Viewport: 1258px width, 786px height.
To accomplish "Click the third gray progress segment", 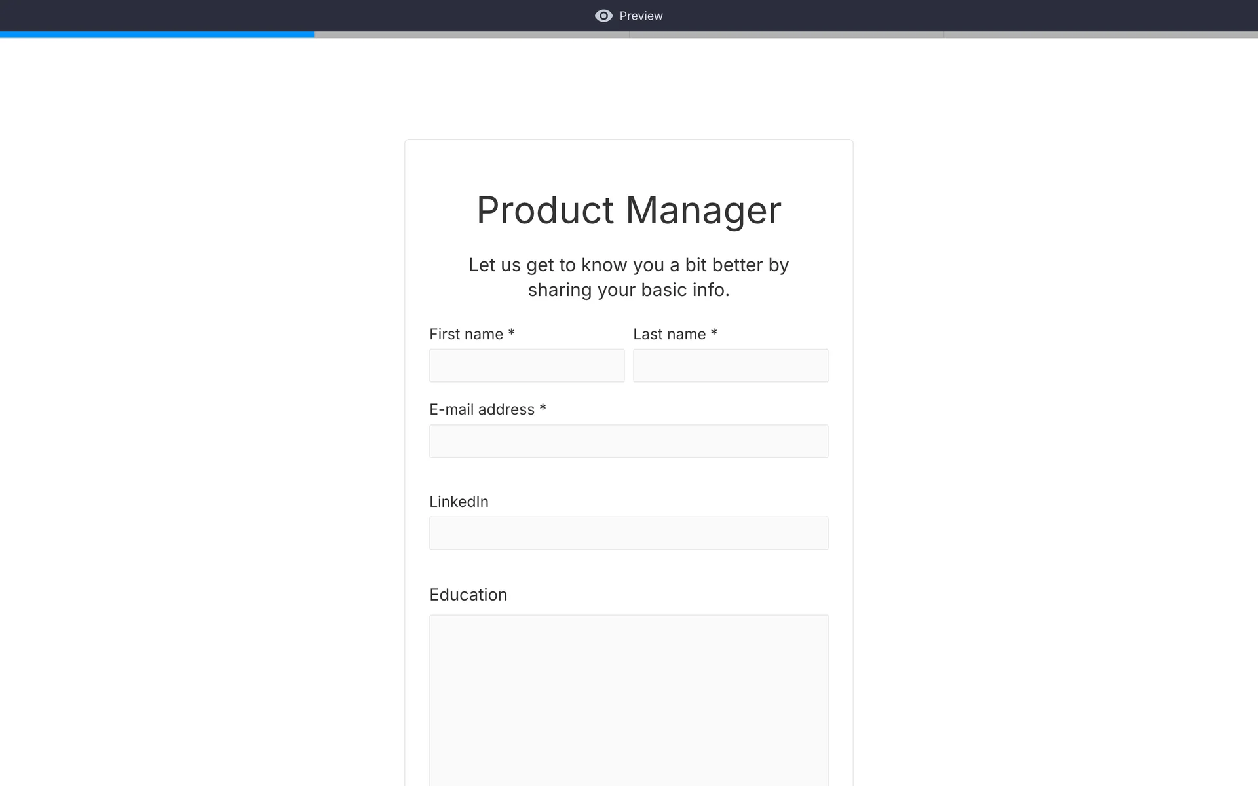I will point(786,35).
